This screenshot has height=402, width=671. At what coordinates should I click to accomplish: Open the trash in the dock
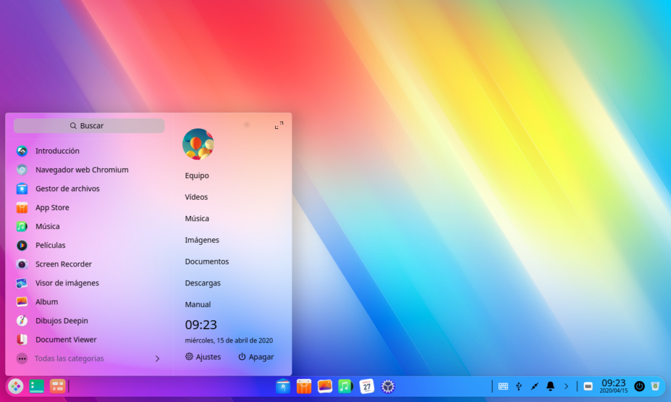pos(655,386)
